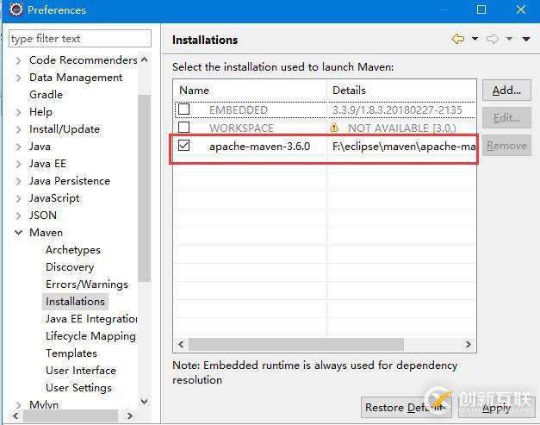The image size is (540, 425).
Task: Open the Archetypes Maven page
Action: [73, 249]
